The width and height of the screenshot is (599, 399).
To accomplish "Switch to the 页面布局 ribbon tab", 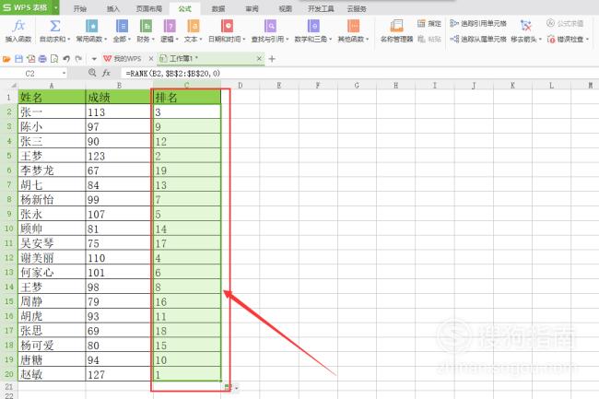I will pyautogui.click(x=149, y=8).
